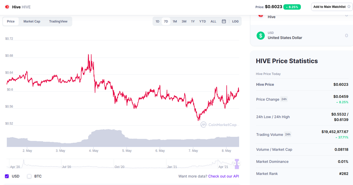The image size is (353, 185).
Task: Click the 24h badge beside Price Change
Action: (x=284, y=99)
